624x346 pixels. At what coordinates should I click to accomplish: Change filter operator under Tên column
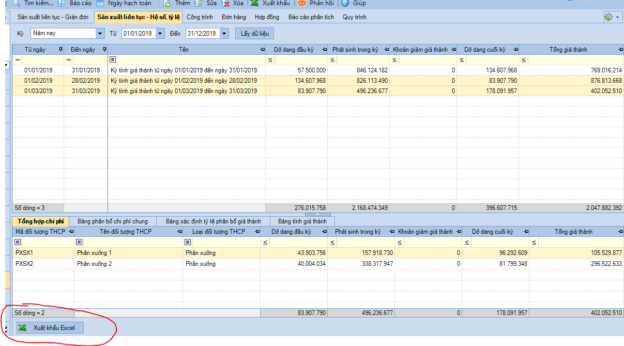(113, 60)
